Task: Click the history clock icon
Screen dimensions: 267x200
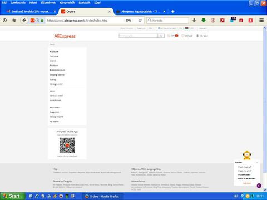Action: [x=5, y=21]
